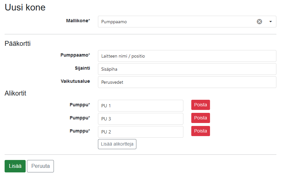The height and width of the screenshot is (176, 281).
Task: Remove the PU 3 sub-card with Poista
Action: (x=200, y=118)
